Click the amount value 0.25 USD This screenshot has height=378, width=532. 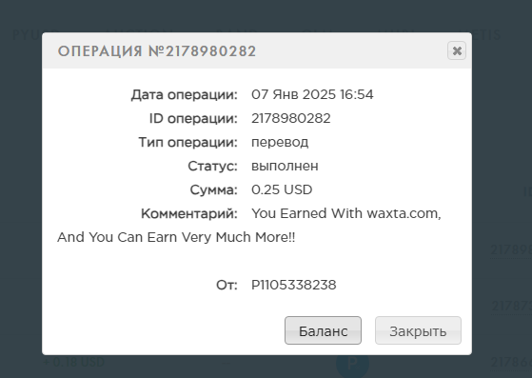tap(282, 189)
